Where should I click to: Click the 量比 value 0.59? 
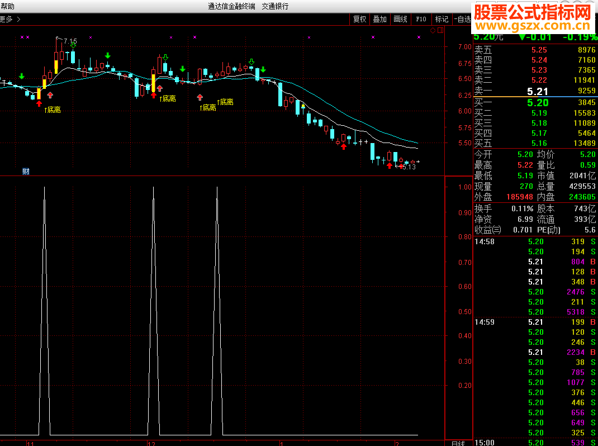coord(587,165)
